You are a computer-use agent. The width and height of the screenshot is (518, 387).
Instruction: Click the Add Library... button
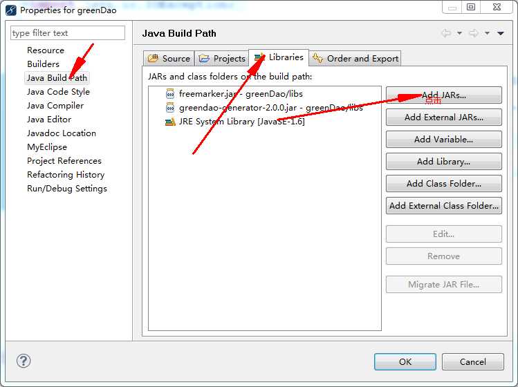(444, 162)
